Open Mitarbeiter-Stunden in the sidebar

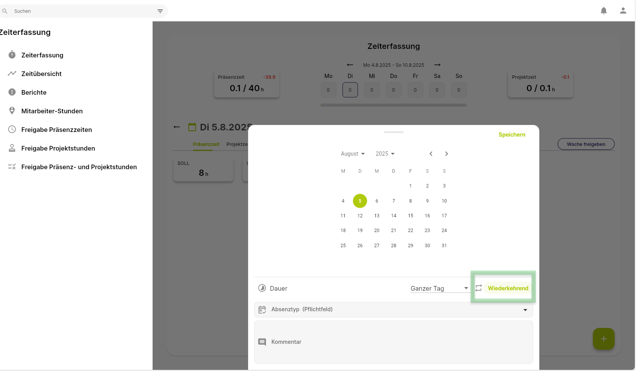(52, 111)
